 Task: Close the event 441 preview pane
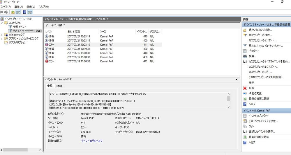click(237, 79)
